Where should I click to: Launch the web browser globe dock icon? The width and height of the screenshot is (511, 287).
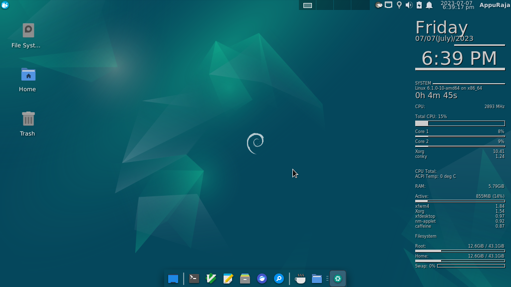[x=262, y=279]
